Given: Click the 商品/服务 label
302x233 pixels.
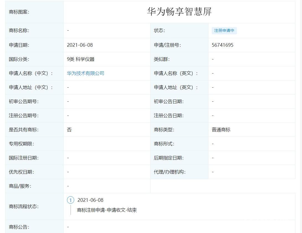Looking at the screenshot, I should pyautogui.click(x=20, y=186).
